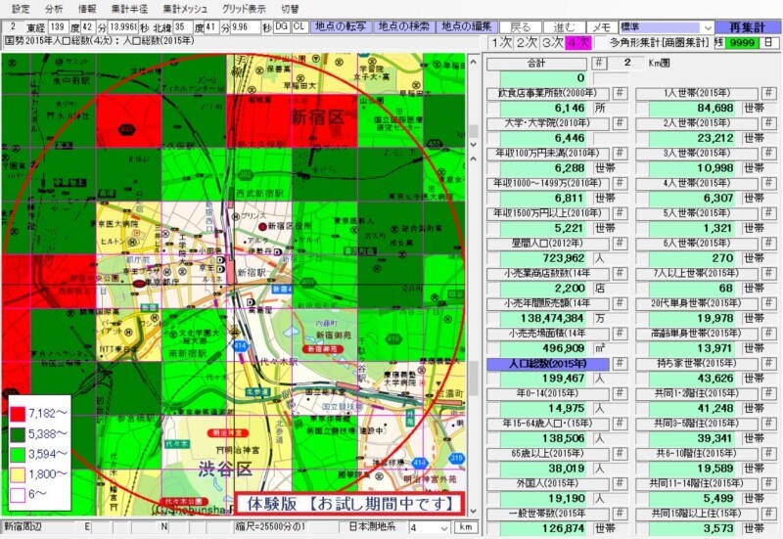Click the # icon beside 持ち家世帯(2015年)
Image resolution: width=783 pixels, height=539 pixels.
(767, 365)
